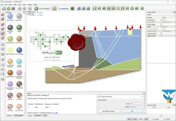Click the greyed-out delete X toolbar icon
The height and width of the screenshot is (121, 176).
(x=30, y=8)
